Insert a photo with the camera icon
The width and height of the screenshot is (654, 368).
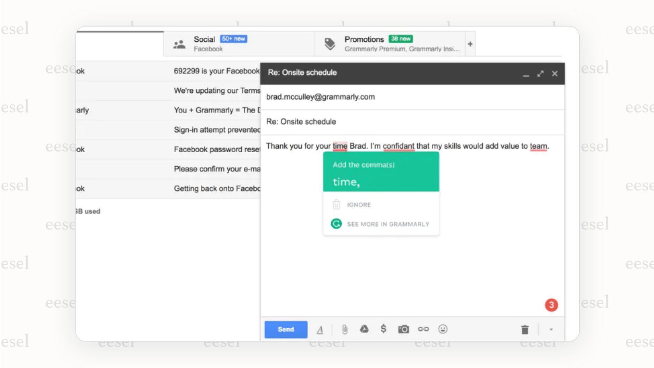pos(403,329)
